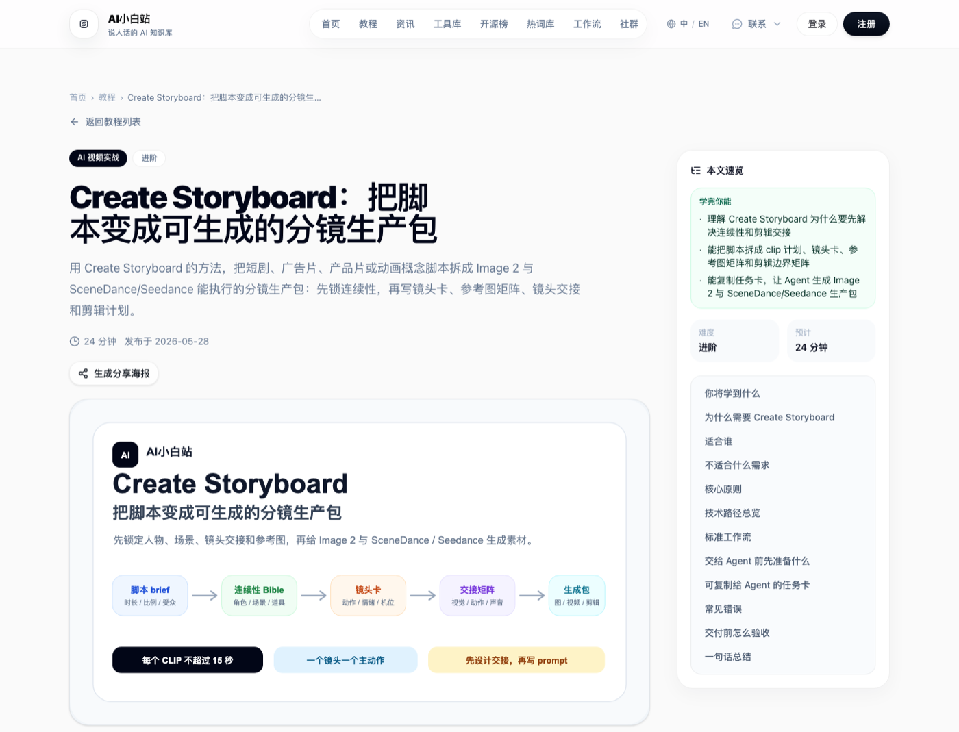The height and width of the screenshot is (732, 959).
Task: Open the 首页 nav item
Action: (331, 24)
